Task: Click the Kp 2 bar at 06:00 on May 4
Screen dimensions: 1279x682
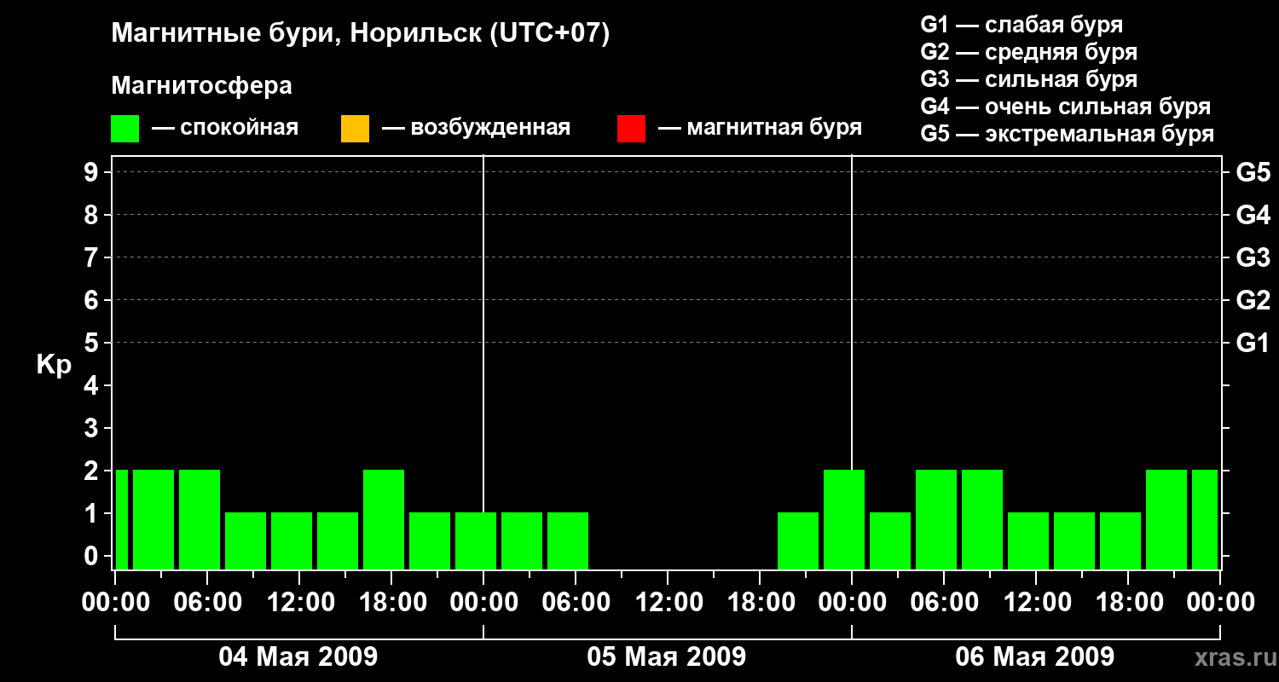Action: coord(200,519)
